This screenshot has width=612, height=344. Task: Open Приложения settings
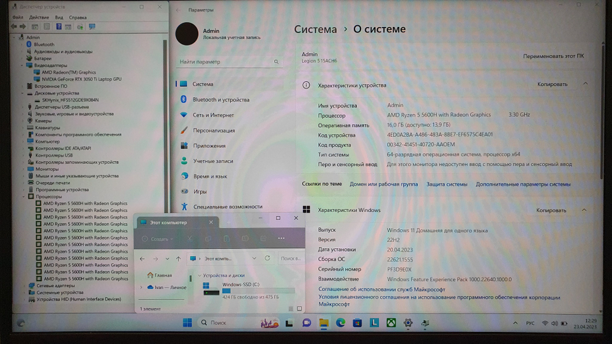point(209,145)
